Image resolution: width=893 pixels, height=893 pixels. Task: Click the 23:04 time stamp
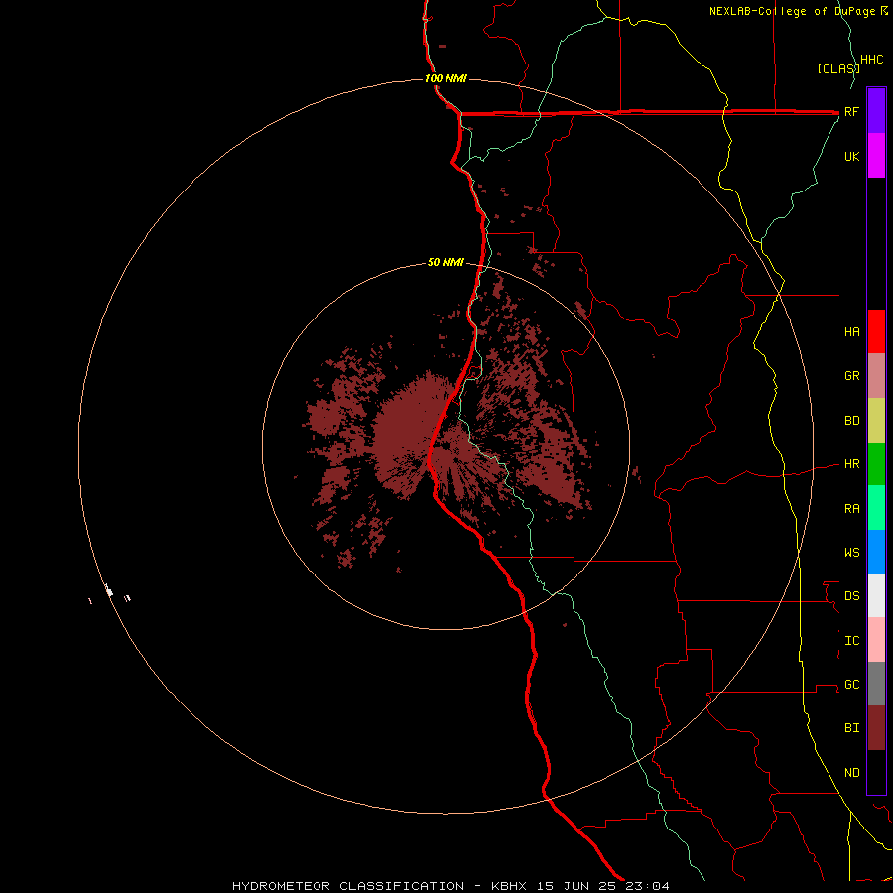click(x=647, y=886)
